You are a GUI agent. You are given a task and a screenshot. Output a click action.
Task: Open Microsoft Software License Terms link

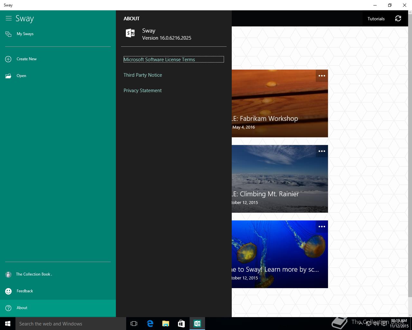(x=159, y=60)
